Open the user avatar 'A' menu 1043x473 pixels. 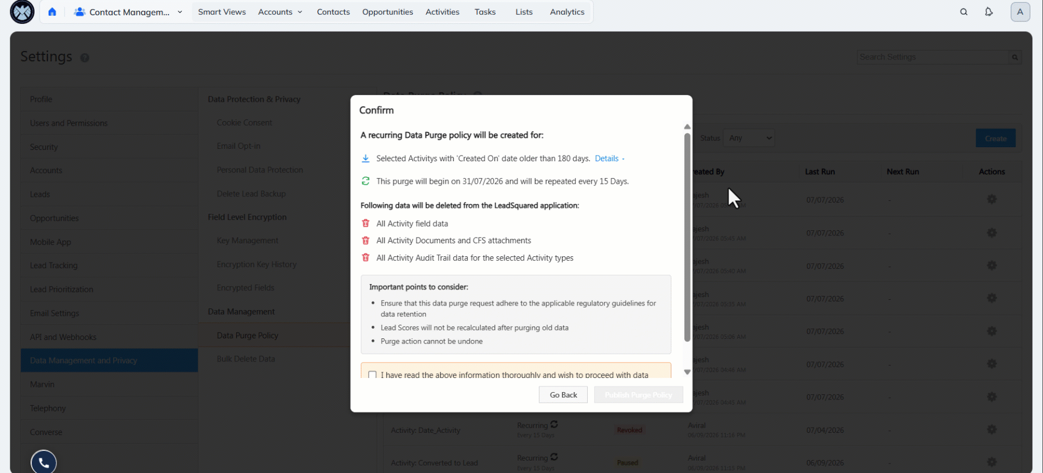pos(1020,12)
